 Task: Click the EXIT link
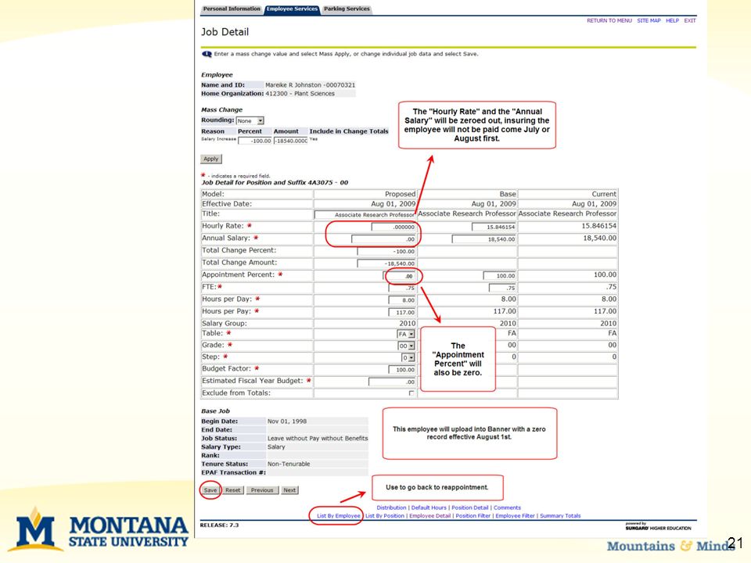click(x=690, y=20)
